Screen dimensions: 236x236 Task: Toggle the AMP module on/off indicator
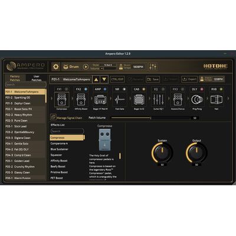coord(105,89)
